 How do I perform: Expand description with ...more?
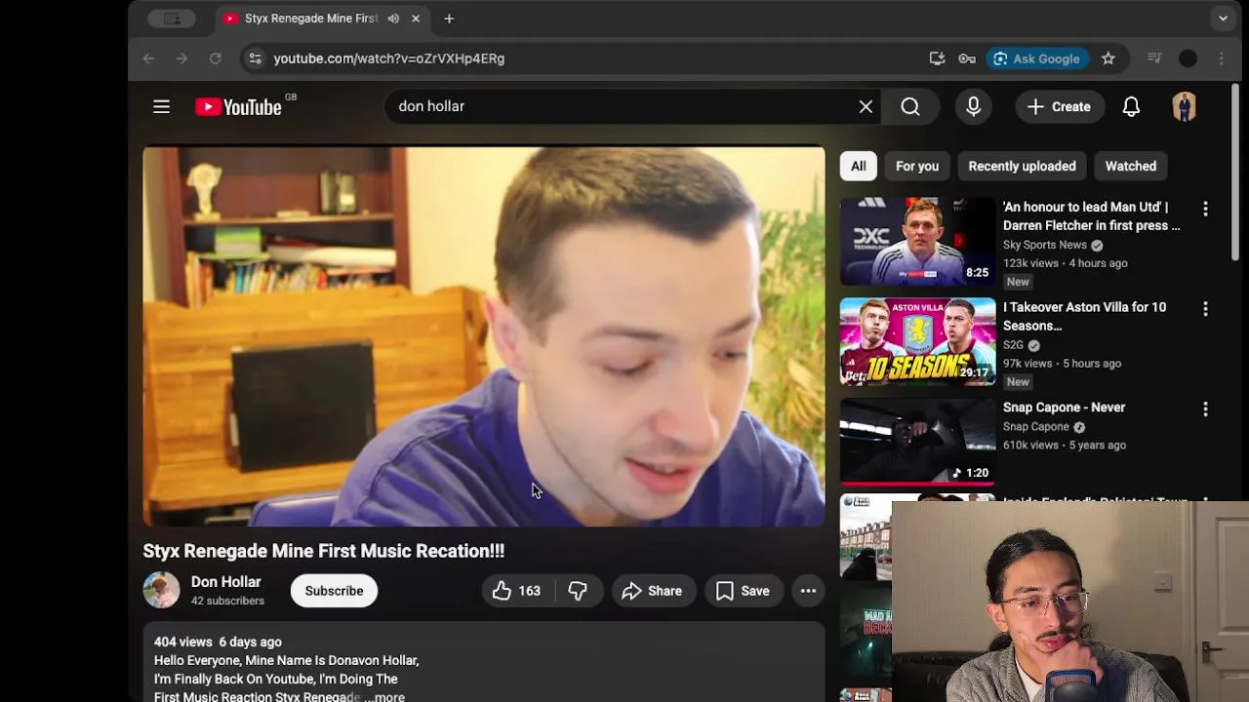pyautogui.click(x=385, y=696)
